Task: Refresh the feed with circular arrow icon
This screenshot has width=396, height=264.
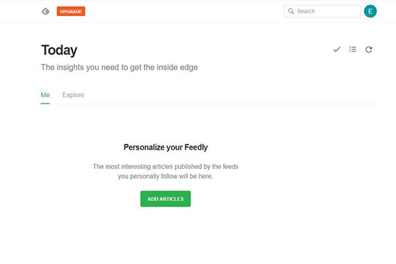Action: [x=369, y=49]
